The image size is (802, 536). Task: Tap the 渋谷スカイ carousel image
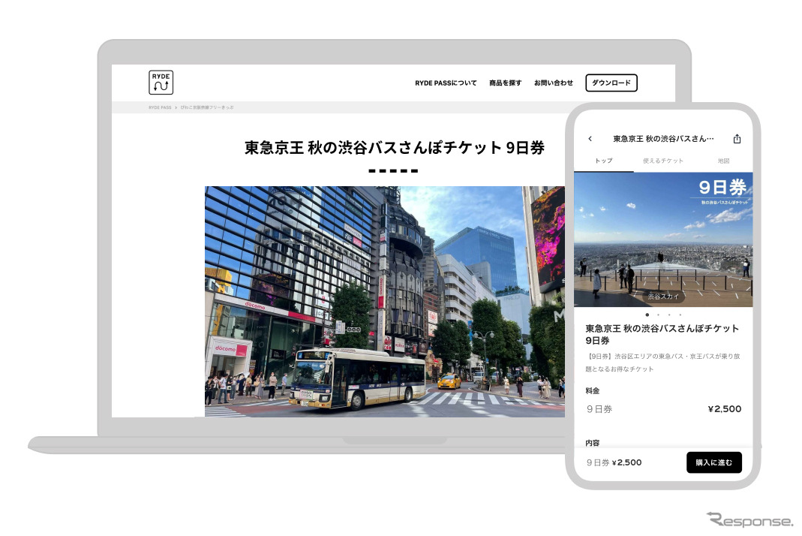(x=663, y=239)
